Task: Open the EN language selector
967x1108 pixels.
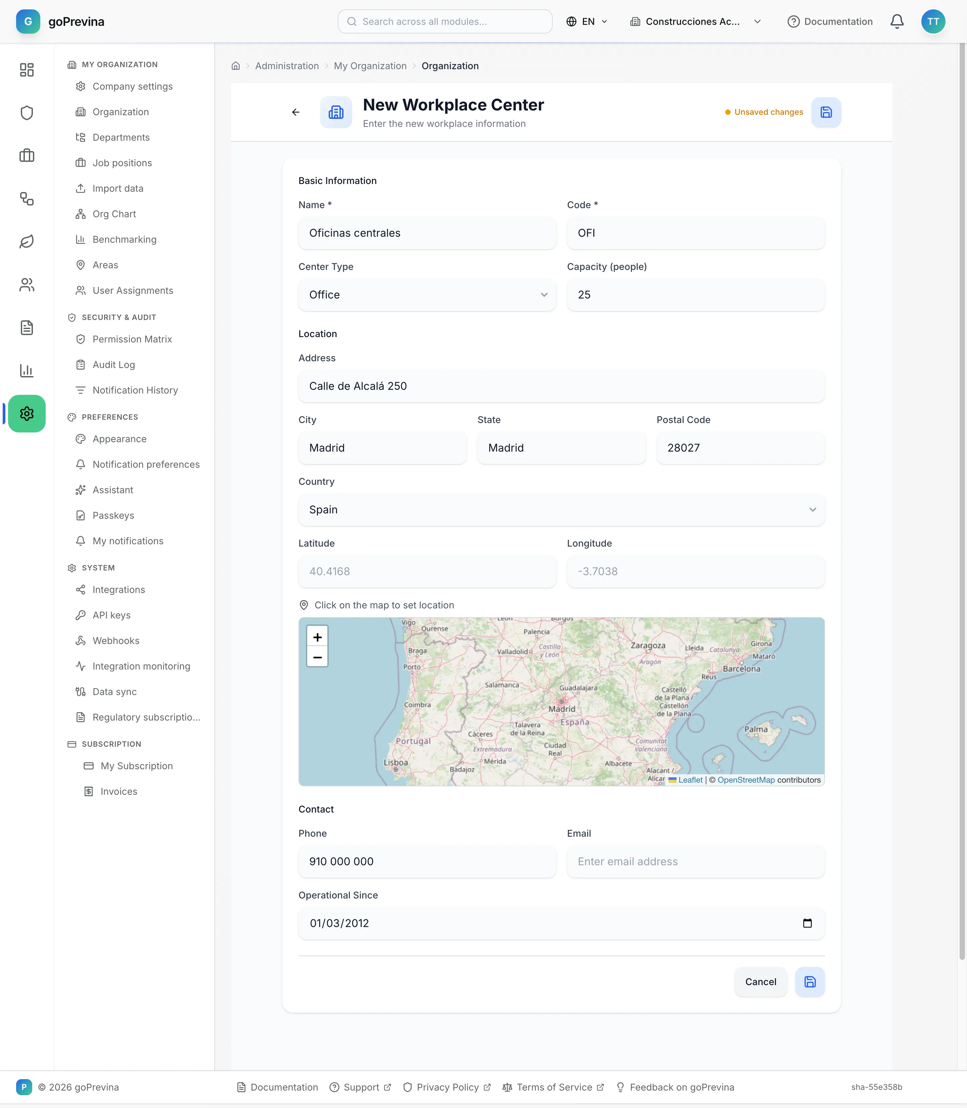Action: [587, 21]
